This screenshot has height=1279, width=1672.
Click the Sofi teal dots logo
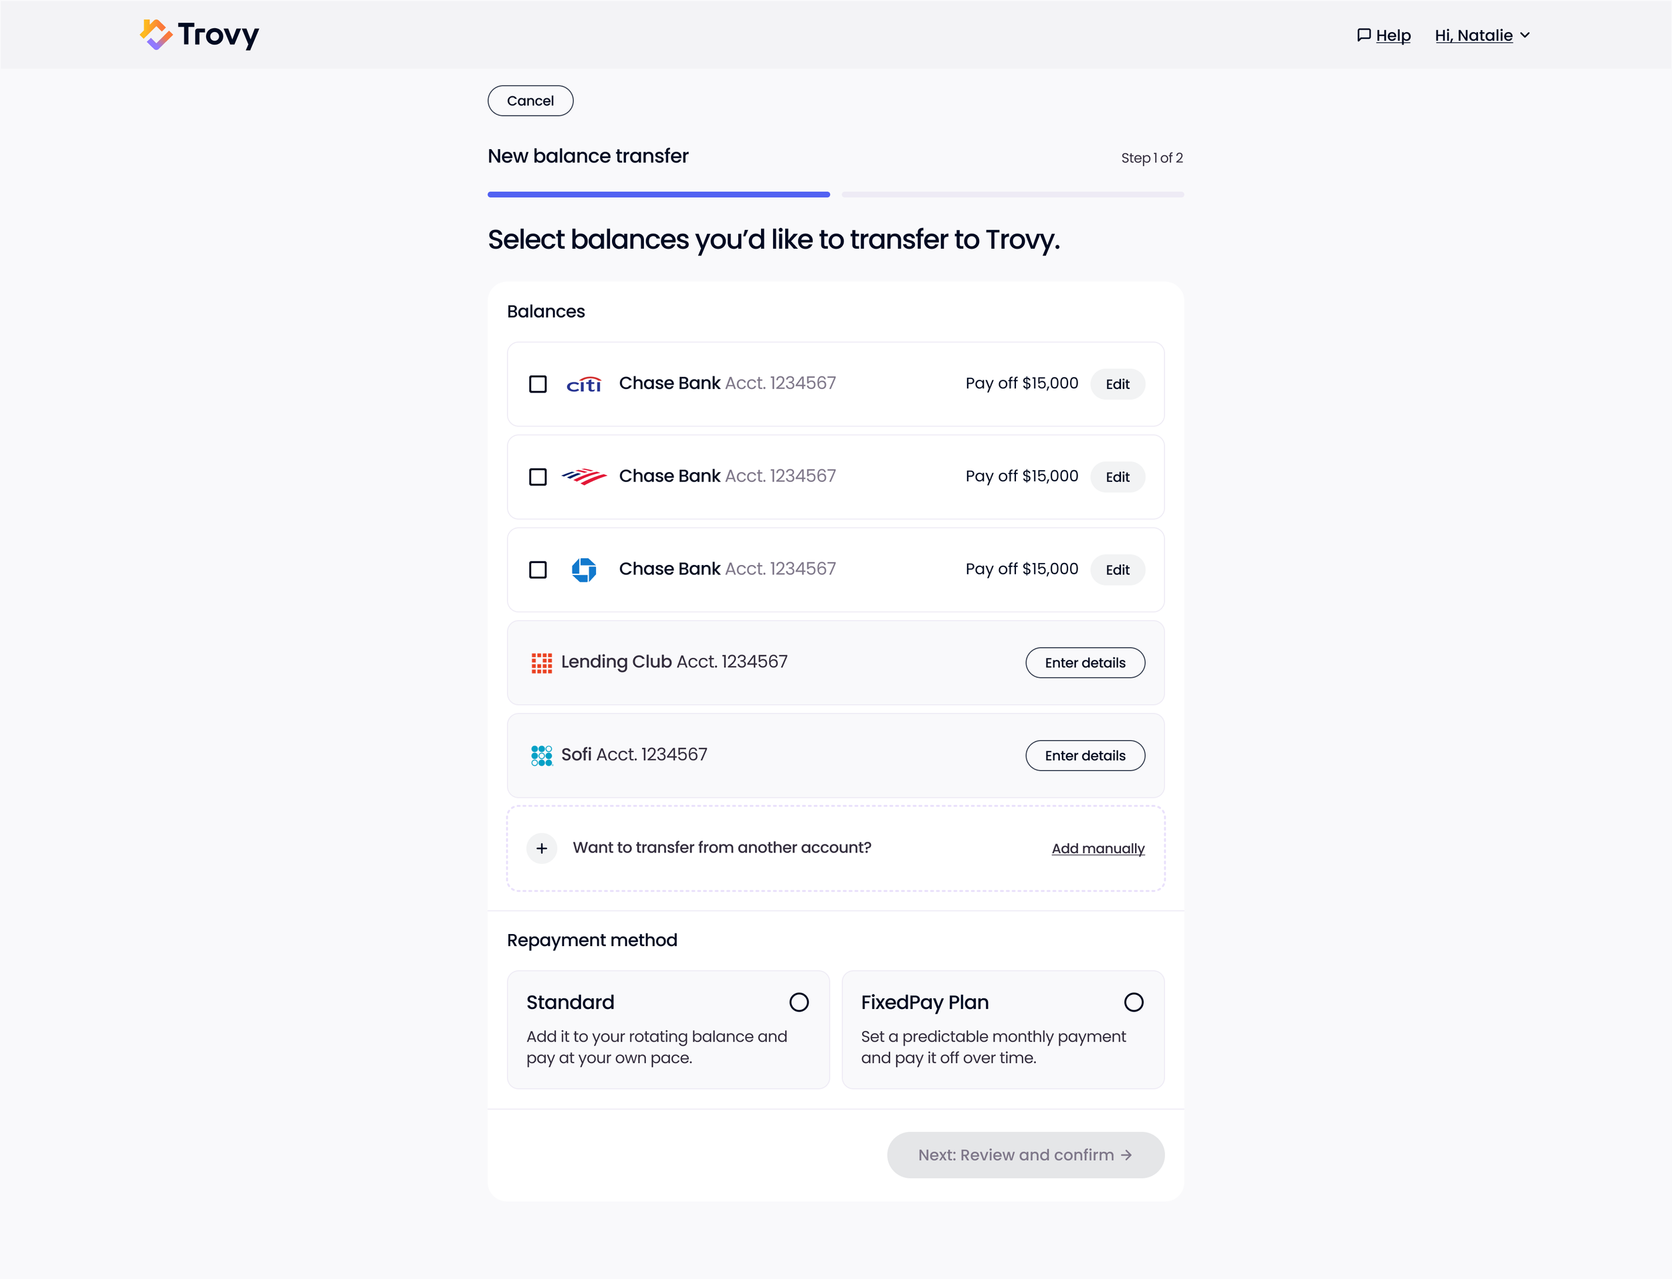tap(541, 755)
